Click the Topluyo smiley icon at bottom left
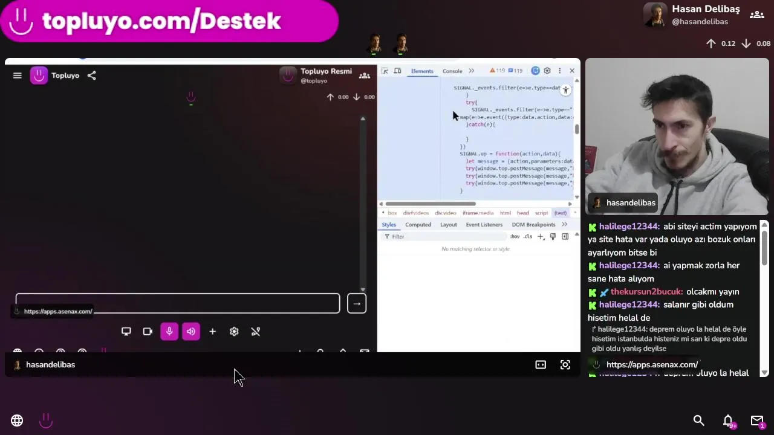 (x=46, y=420)
